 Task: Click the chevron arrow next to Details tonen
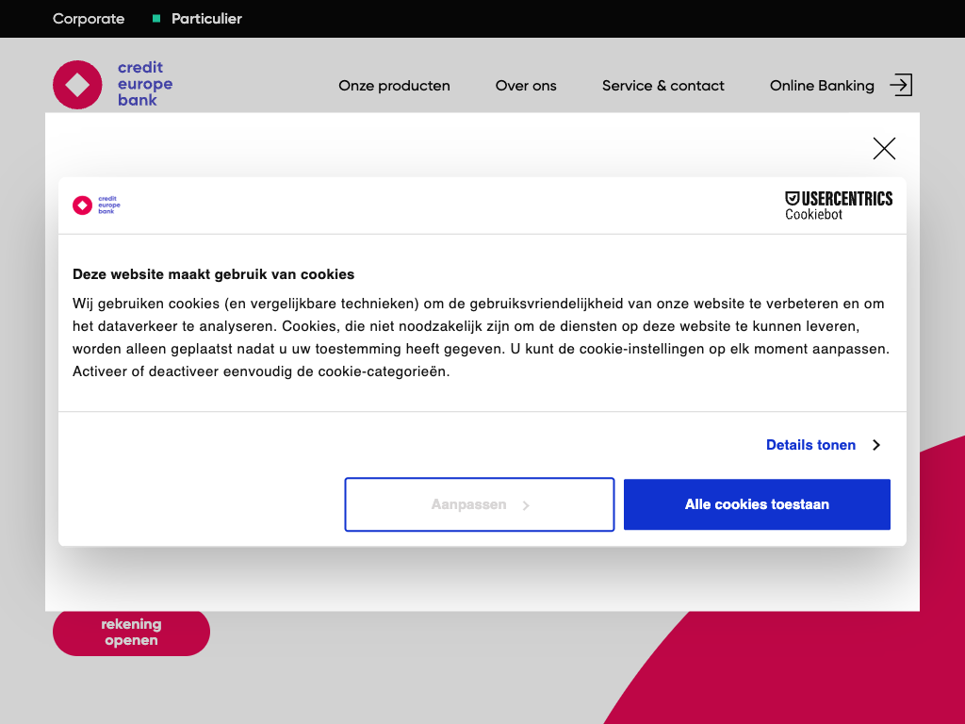875,445
